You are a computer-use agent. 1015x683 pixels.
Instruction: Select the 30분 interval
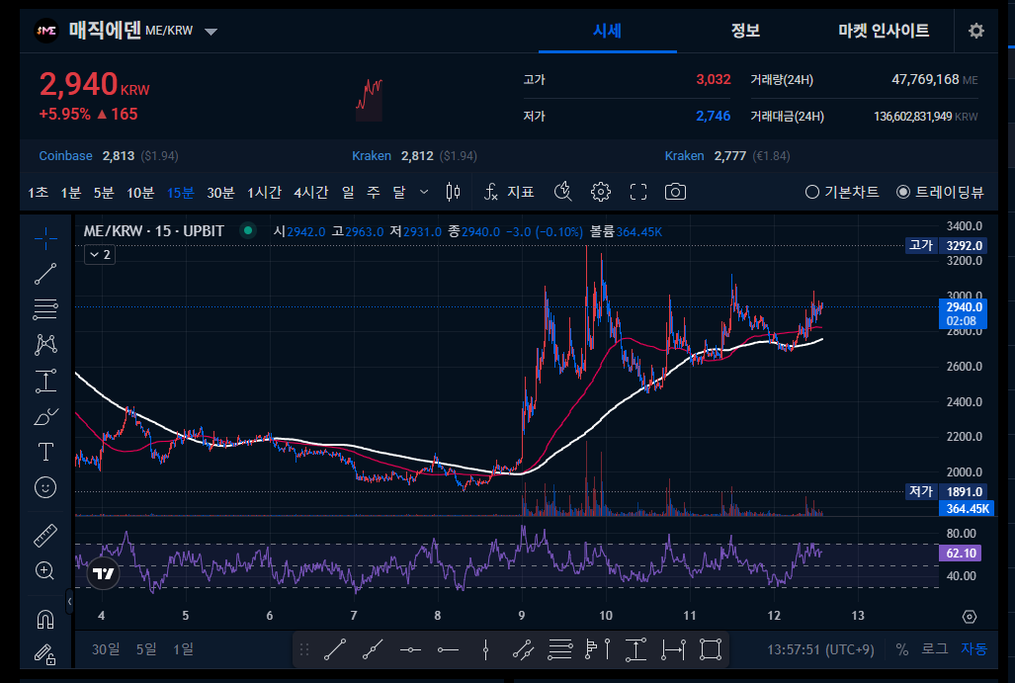(220, 193)
